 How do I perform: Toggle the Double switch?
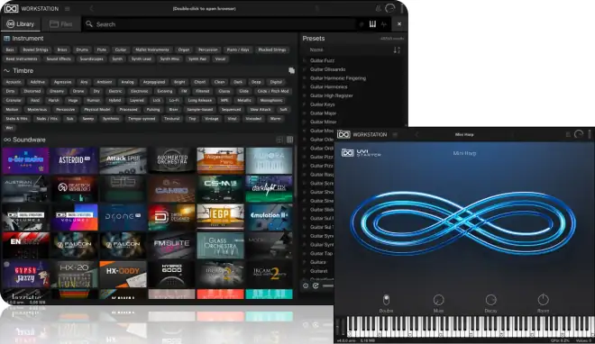pyautogui.click(x=386, y=300)
